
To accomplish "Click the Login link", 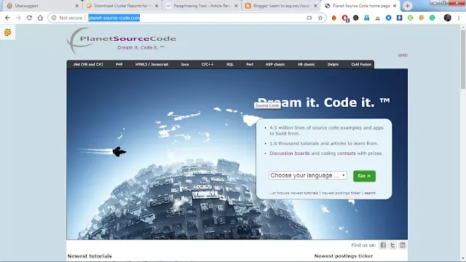I will tap(403, 55).
